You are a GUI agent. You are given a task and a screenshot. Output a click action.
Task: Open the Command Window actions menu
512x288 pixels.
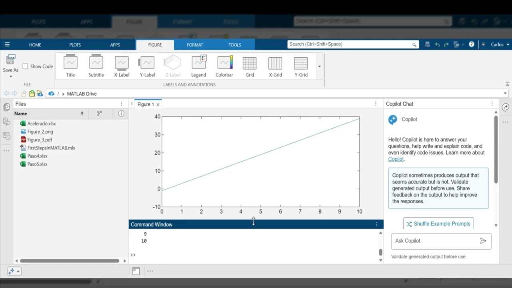click(x=376, y=224)
